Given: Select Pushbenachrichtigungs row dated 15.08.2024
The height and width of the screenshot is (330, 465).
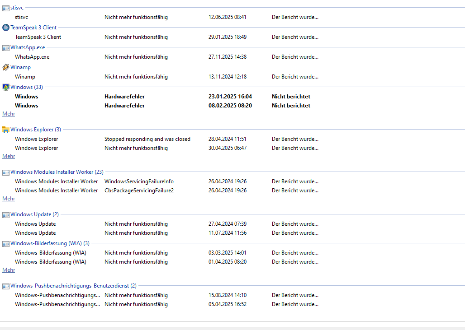Looking at the screenshot, I should pos(166,295).
